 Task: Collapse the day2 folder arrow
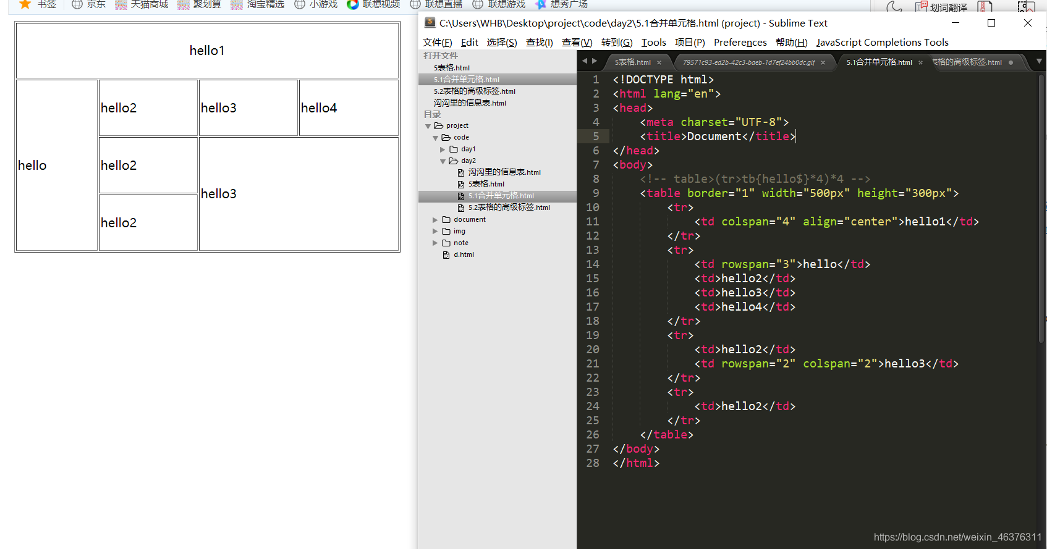coord(443,161)
